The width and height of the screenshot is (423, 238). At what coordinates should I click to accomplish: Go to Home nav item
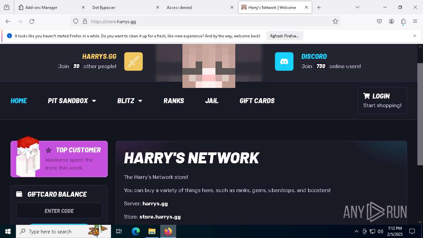coord(19,101)
